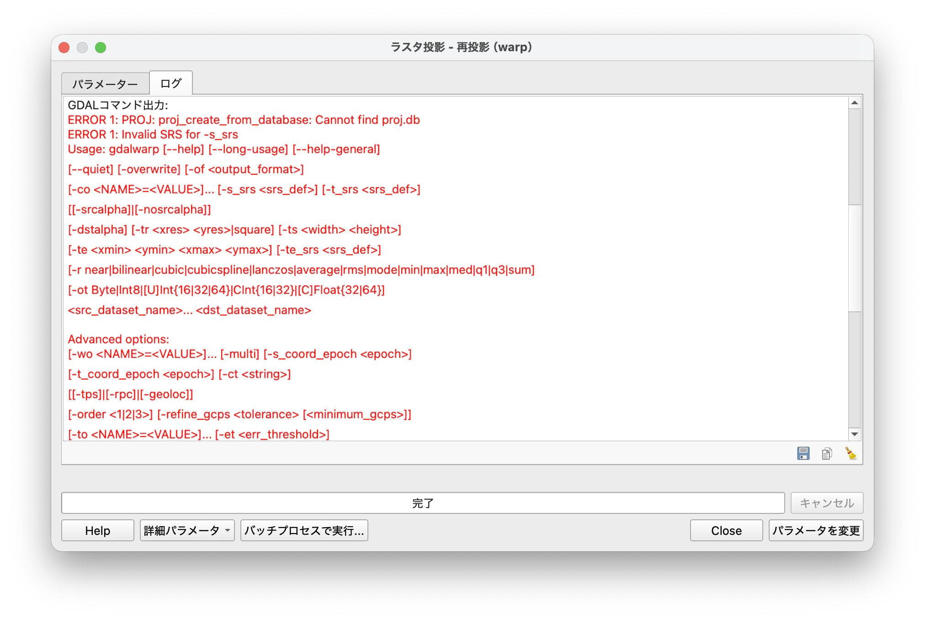Close the dialog with the Close button
This screenshot has width=925, height=619.
tap(726, 530)
